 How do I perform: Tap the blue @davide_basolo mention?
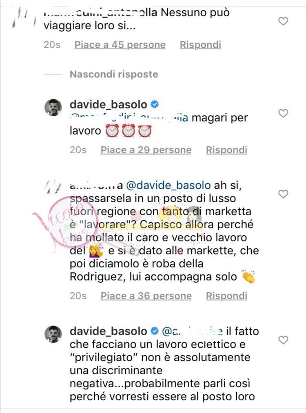tap(169, 186)
